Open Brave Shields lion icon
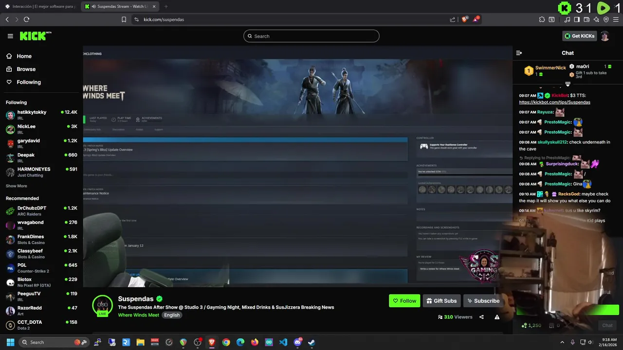Viewport: 623px width, 350px height. point(465,19)
